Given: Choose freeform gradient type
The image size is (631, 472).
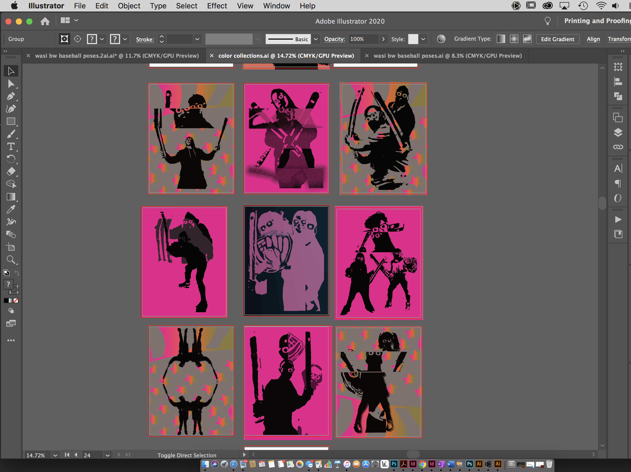Looking at the screenshot, I should point(527,39).
